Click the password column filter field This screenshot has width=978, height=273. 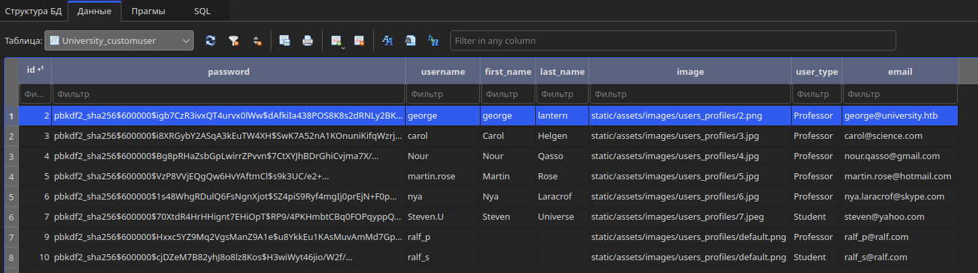pyautogui.click(x=228, y=94)
